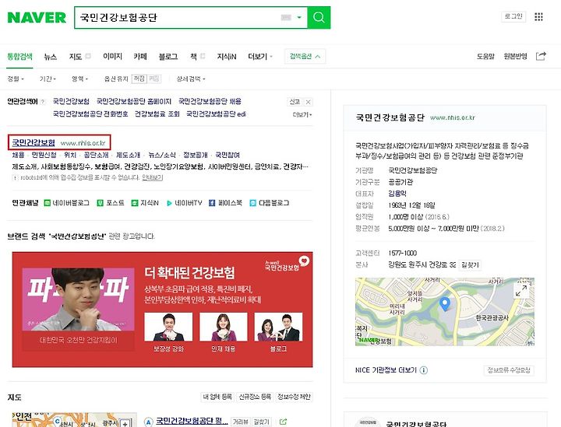Select the 블로그 tab
The image size is (561, 427).
(x=168, y=57)
